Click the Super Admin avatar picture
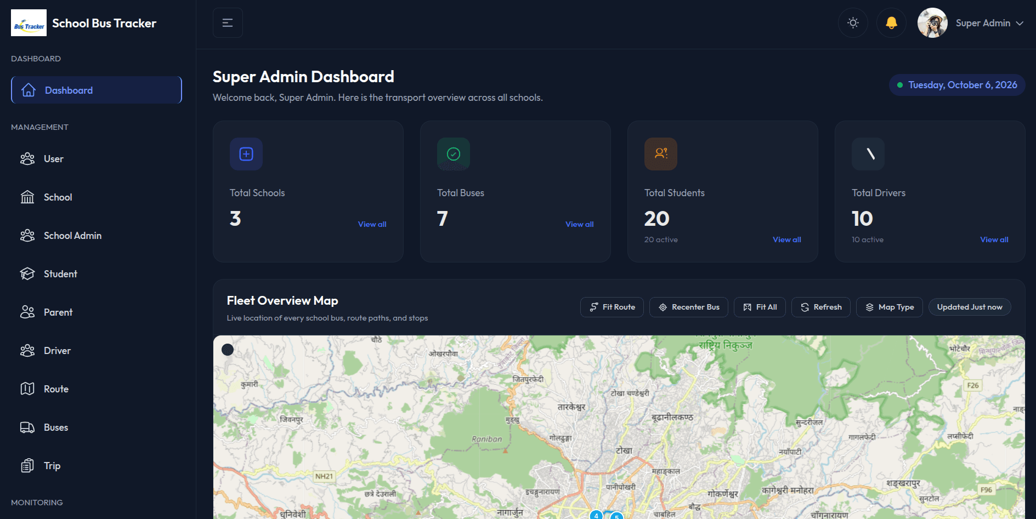 932,23
